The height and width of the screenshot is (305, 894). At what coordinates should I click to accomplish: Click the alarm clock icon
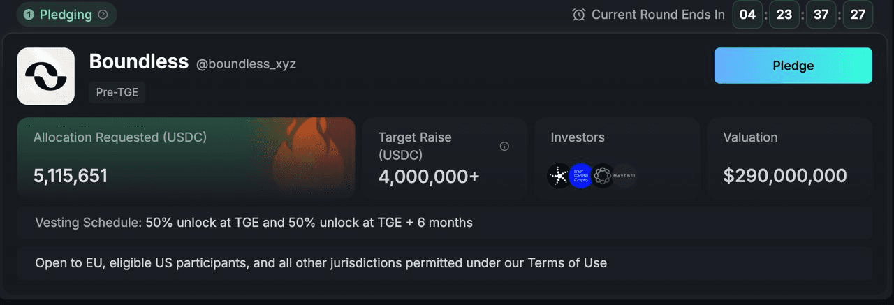[578, 15]
